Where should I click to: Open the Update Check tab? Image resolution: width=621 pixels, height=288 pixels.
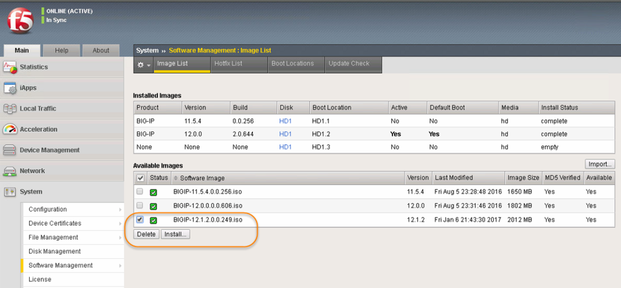coord(354,64)
